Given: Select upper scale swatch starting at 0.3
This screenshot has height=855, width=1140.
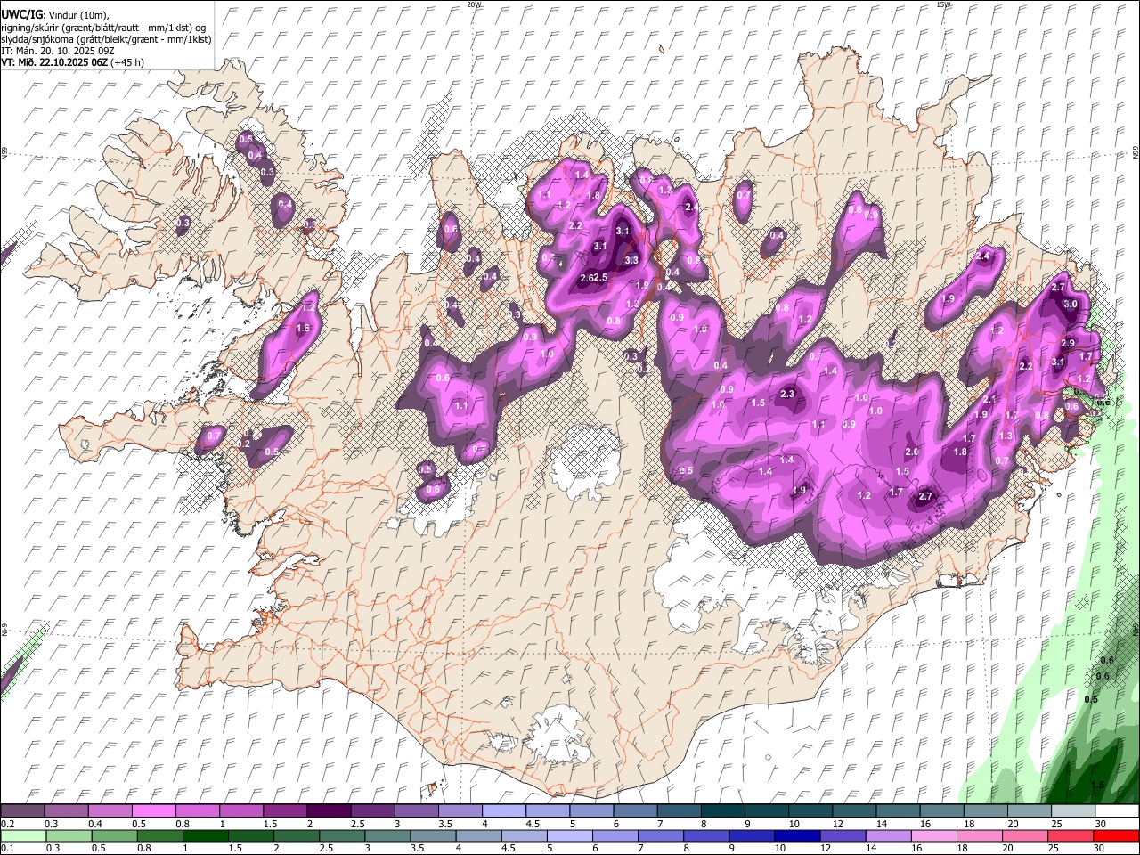Looking at the screenshot, I should click(66, 811).
